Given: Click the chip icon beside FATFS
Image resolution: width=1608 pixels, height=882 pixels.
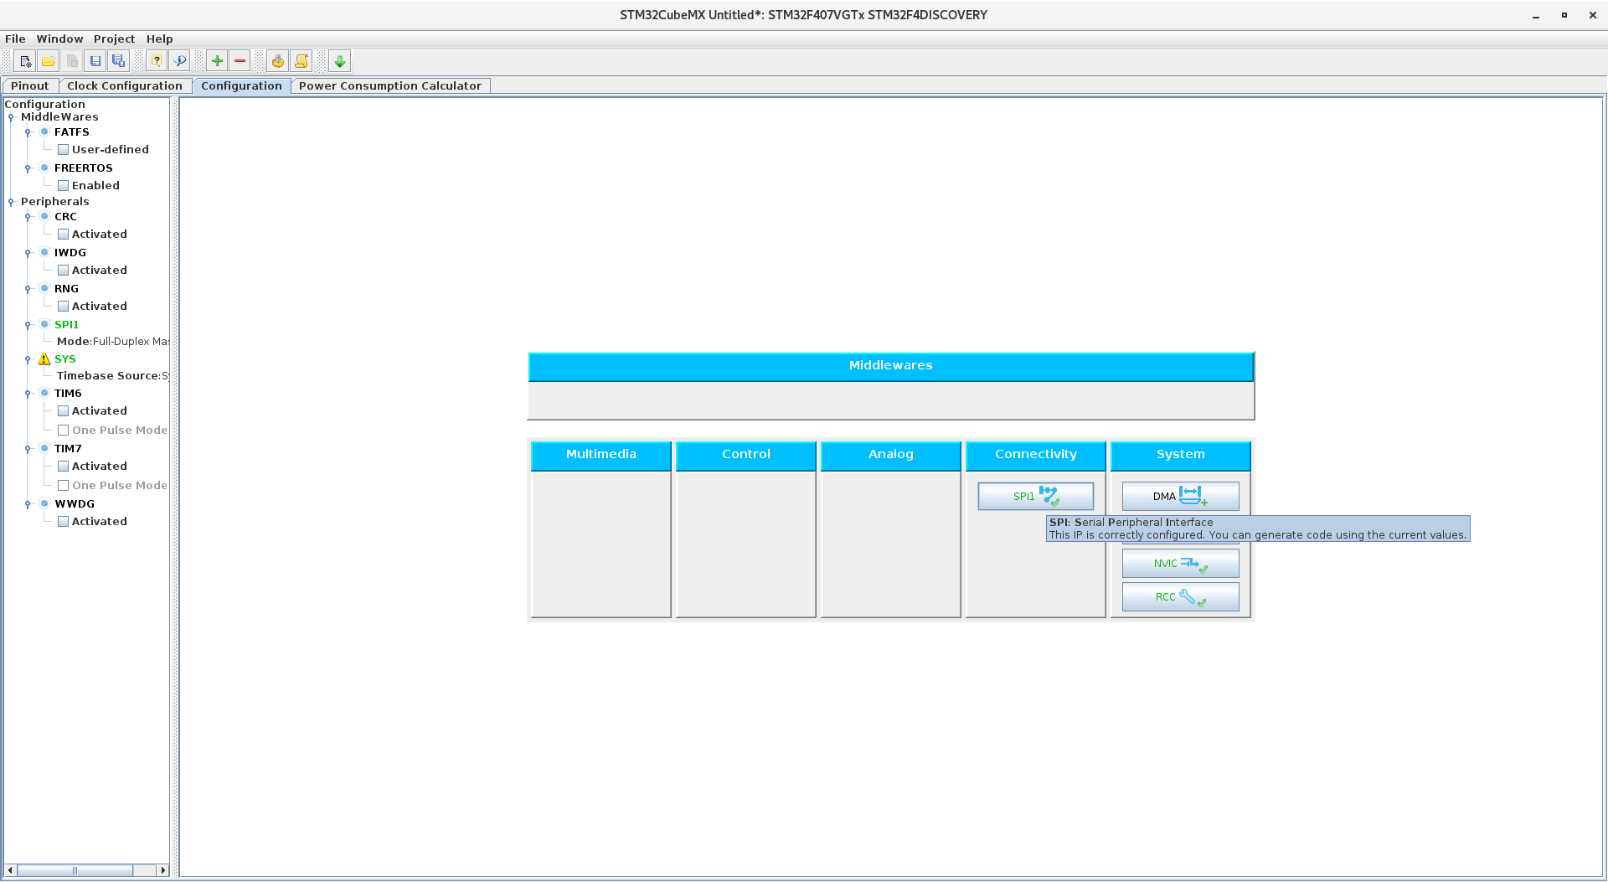Looking at the screenshot, I should [44, 132].
